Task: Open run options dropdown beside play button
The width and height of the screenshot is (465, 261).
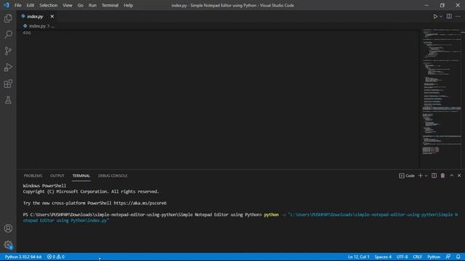Action: coord(441,17)
